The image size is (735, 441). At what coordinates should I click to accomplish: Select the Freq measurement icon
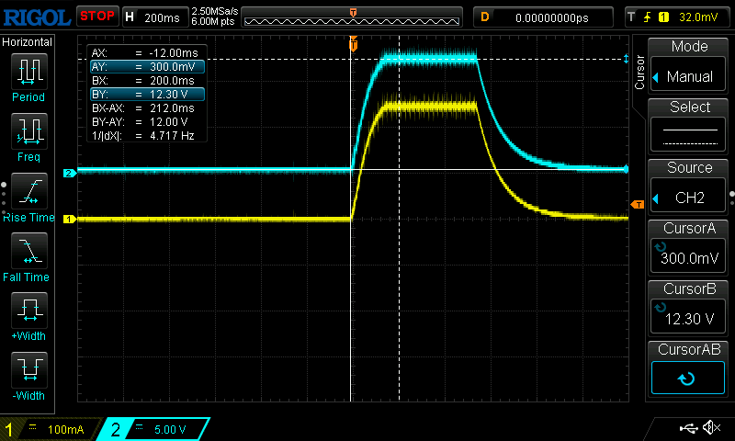29,130
